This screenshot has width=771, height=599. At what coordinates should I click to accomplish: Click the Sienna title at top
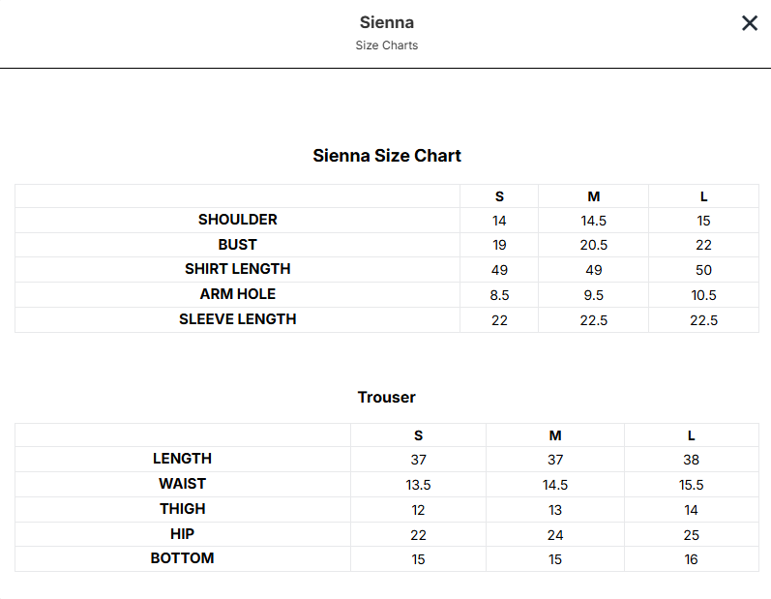pos(387,22)
